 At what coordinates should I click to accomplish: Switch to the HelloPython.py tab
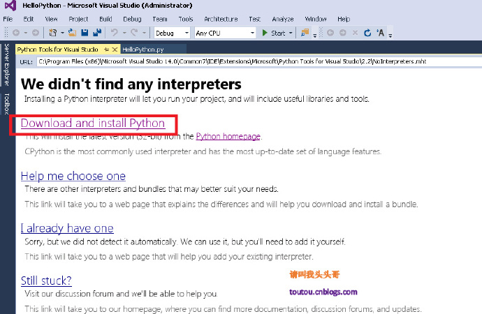point(143,50)
